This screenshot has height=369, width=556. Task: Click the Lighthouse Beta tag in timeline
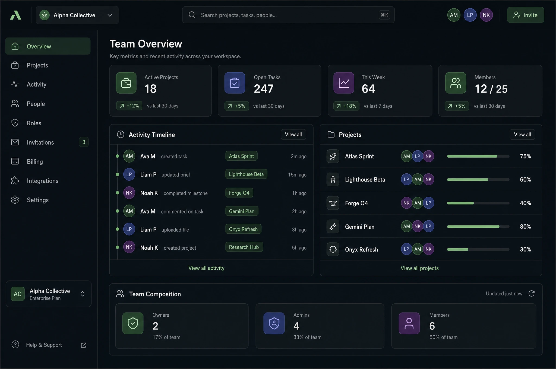click(x=246, y=174)
